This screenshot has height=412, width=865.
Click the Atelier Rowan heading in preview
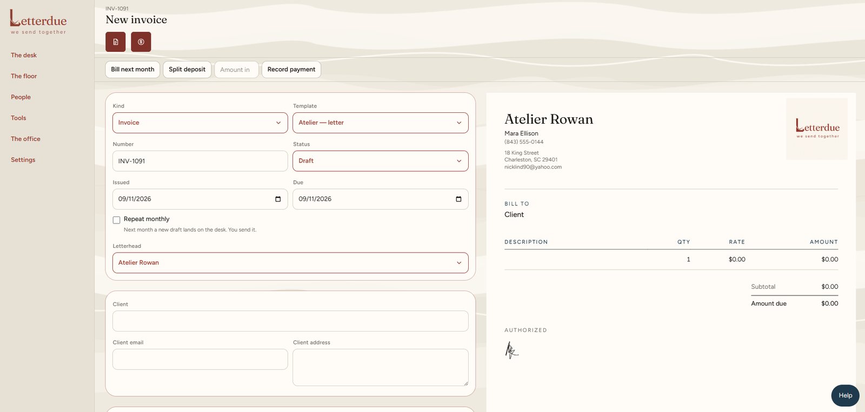pyautogui.click(x=549, y=119)
